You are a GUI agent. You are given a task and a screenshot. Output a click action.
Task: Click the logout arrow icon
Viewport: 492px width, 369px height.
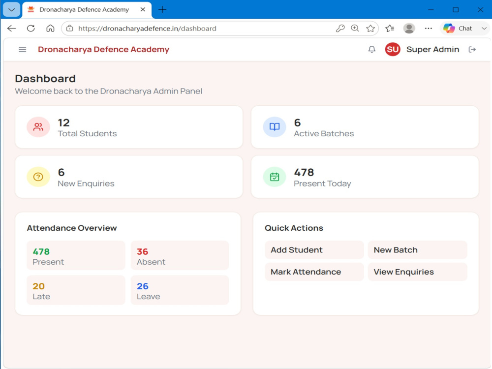point(472,50)
